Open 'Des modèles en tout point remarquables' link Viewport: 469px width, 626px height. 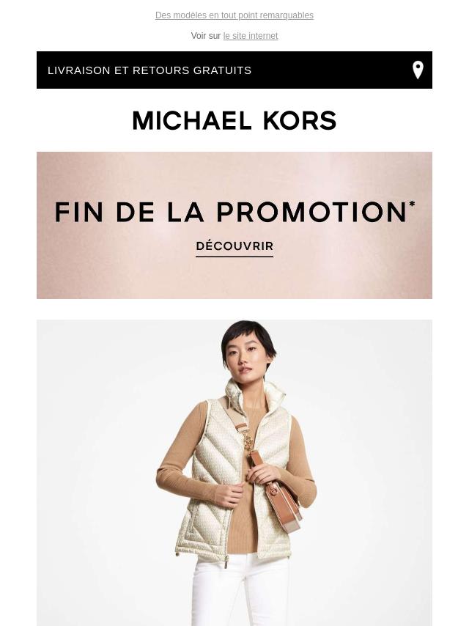(234, 15)
